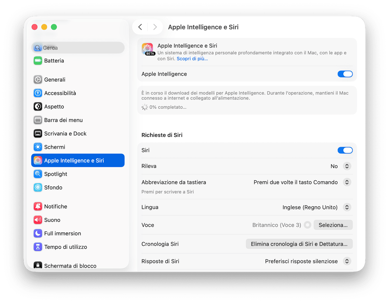Select the Notifiche icon
The image size is (389, 303).
pos(55,206)
